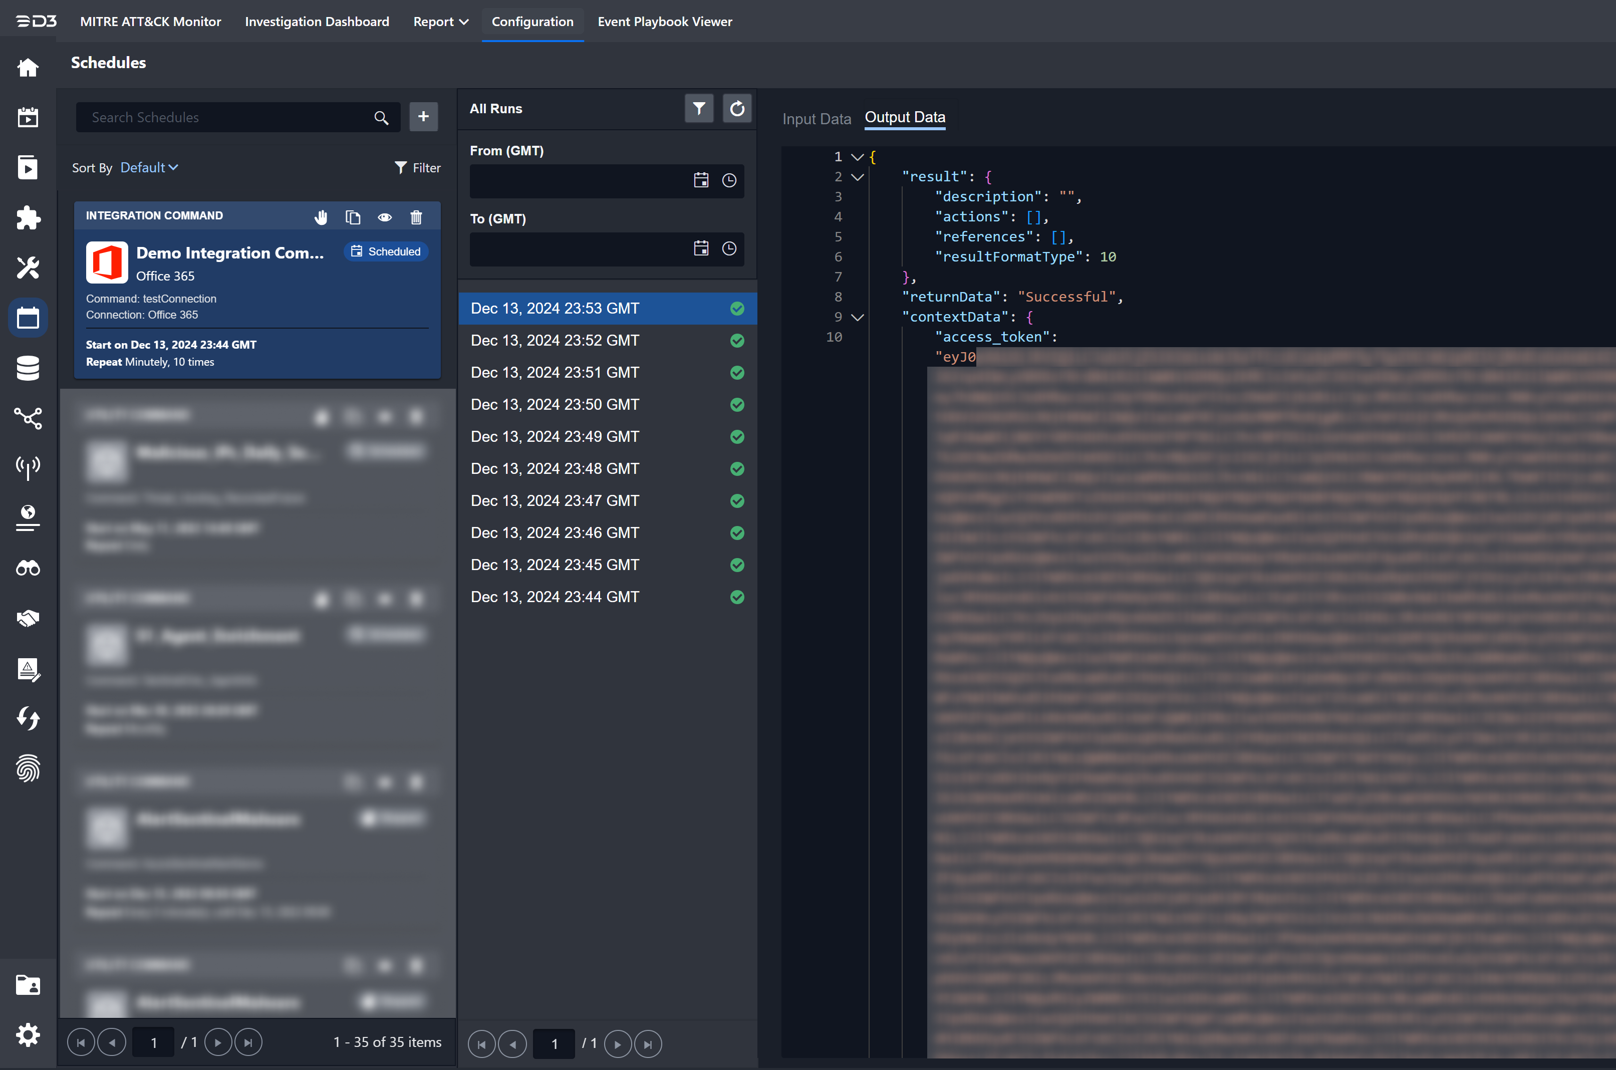Toggle the eye visibility icon on schedule card
Viewport: 1616px width, 1070px height.
385,218
